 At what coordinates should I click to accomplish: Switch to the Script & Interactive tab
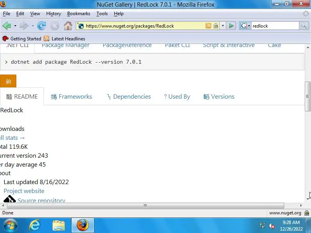click(x=229, y=45)
